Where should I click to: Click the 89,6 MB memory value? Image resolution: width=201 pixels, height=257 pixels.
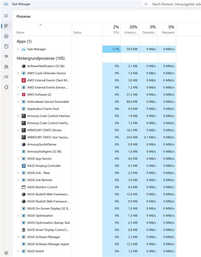click(132, 102)
